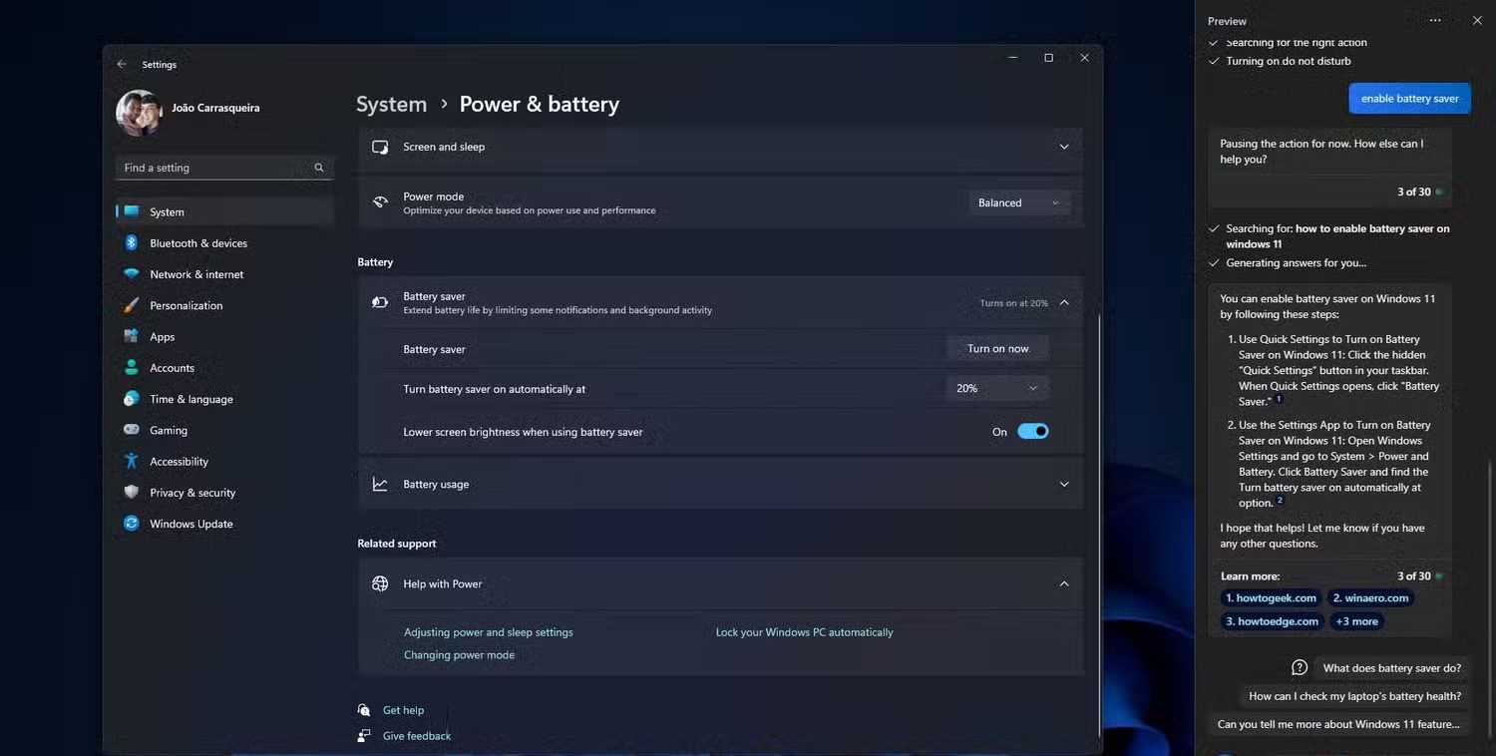Viewport: 1496px width, 756px height.
Task: Go to Personalization settings
Action: click(186, 306)
